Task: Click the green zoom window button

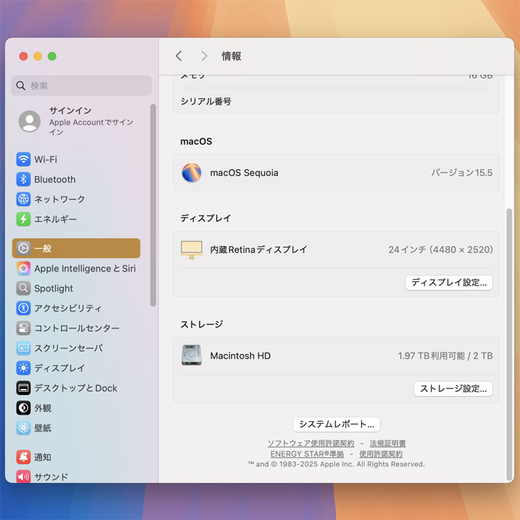Action: (x=52, y=56)
